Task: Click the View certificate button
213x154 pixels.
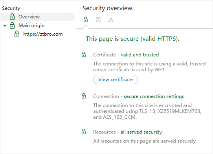Action: (116, 80)
